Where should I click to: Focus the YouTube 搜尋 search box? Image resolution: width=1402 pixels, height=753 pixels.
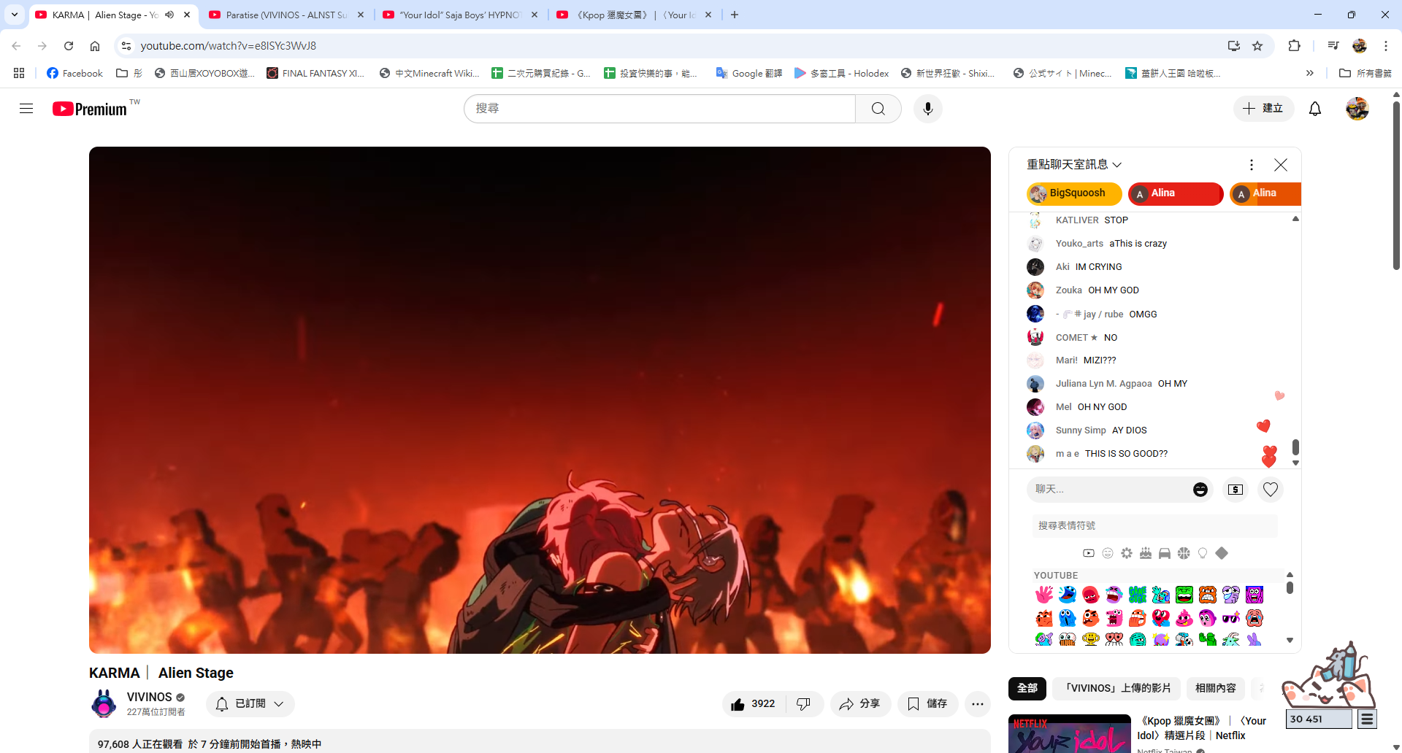point(659,109)
